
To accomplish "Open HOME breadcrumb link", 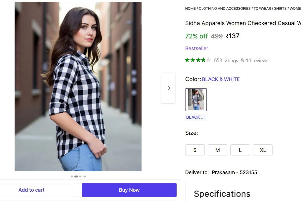I will point(190,9).
